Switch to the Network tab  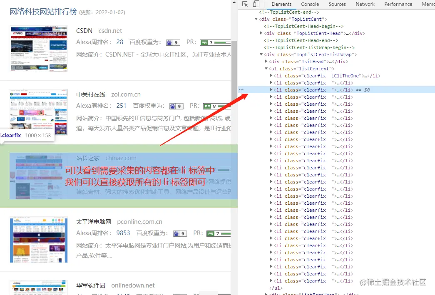[x=365, y=4]
